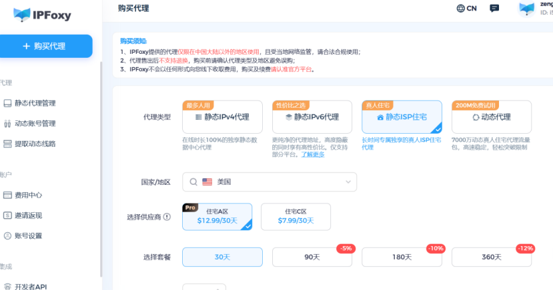Click the globe language icon
553x290 pixels.
[460, 9]
